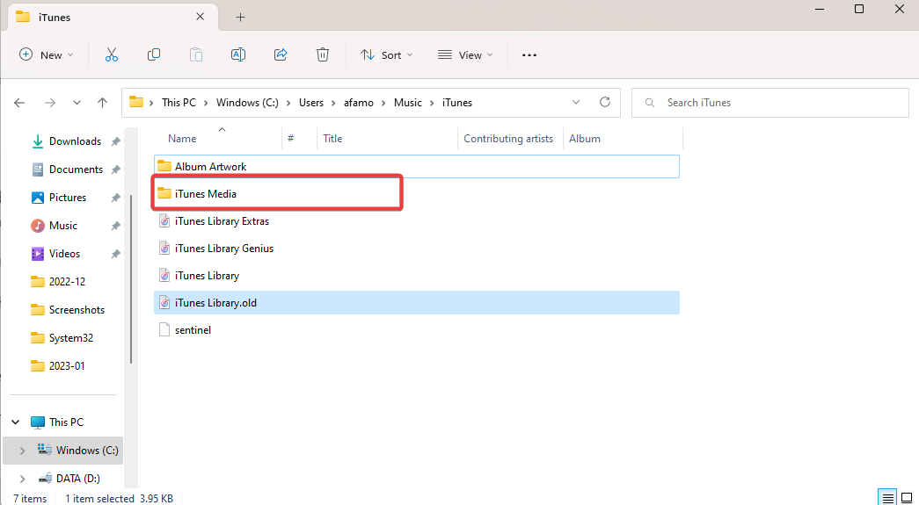Expand the address bar history dropdown
919x505 pixels.
pyautogui.click(x=575, y=103)
